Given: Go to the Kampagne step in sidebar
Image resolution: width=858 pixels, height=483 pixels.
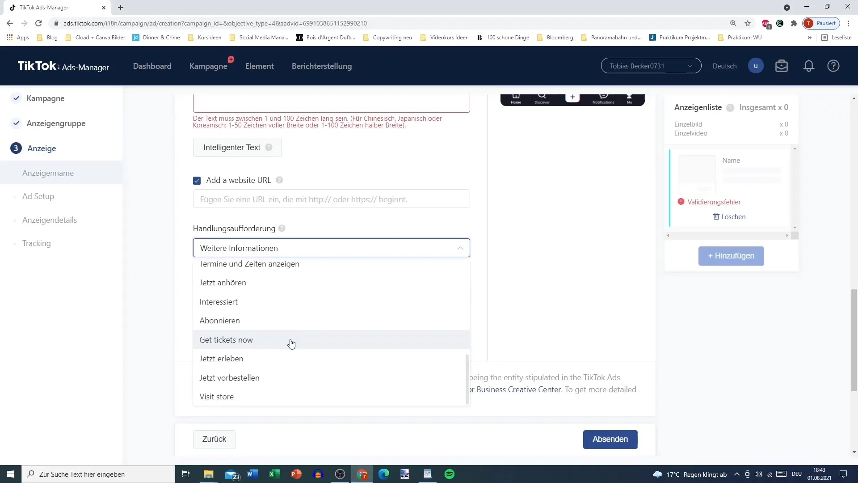Looking at the screenshot, I should (x=45, y=98).
